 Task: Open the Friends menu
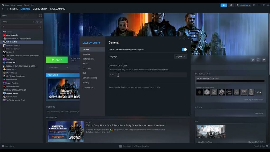[19, 5]
